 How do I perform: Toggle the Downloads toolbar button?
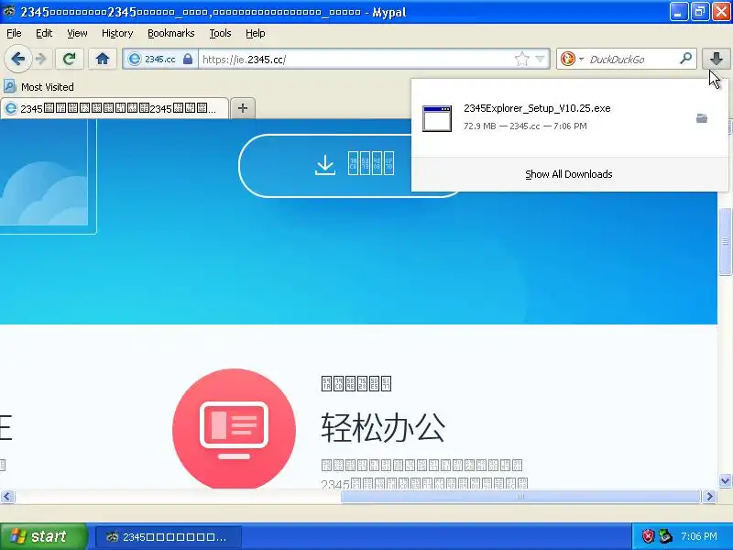pyautogui.click(x=717, y=59)
